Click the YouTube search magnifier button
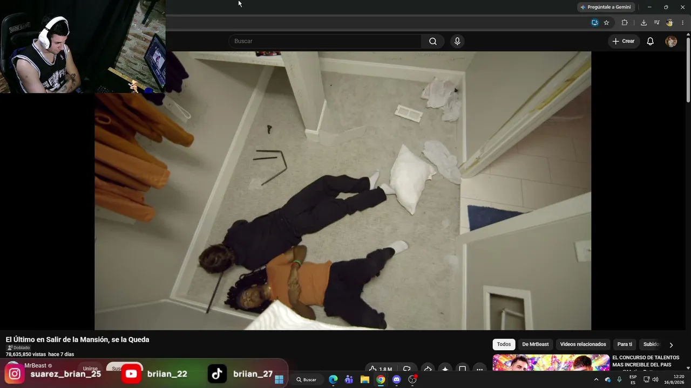 click(433, 41)
